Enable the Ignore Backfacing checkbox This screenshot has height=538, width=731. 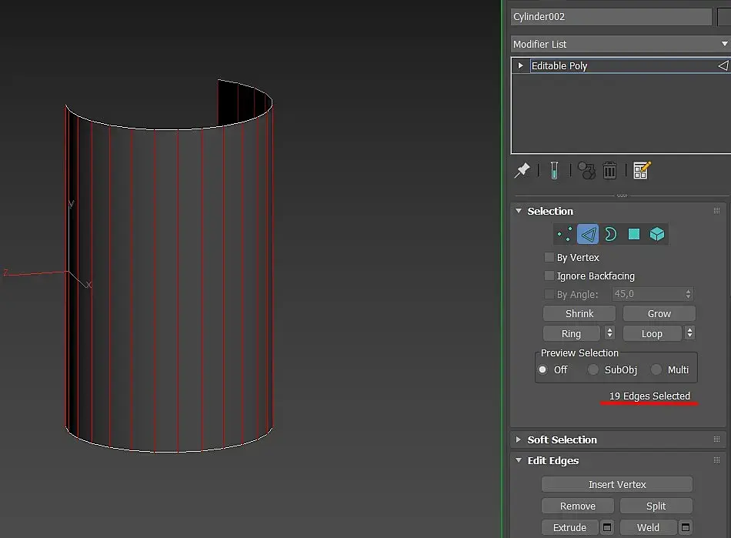(x=549, y=276)
